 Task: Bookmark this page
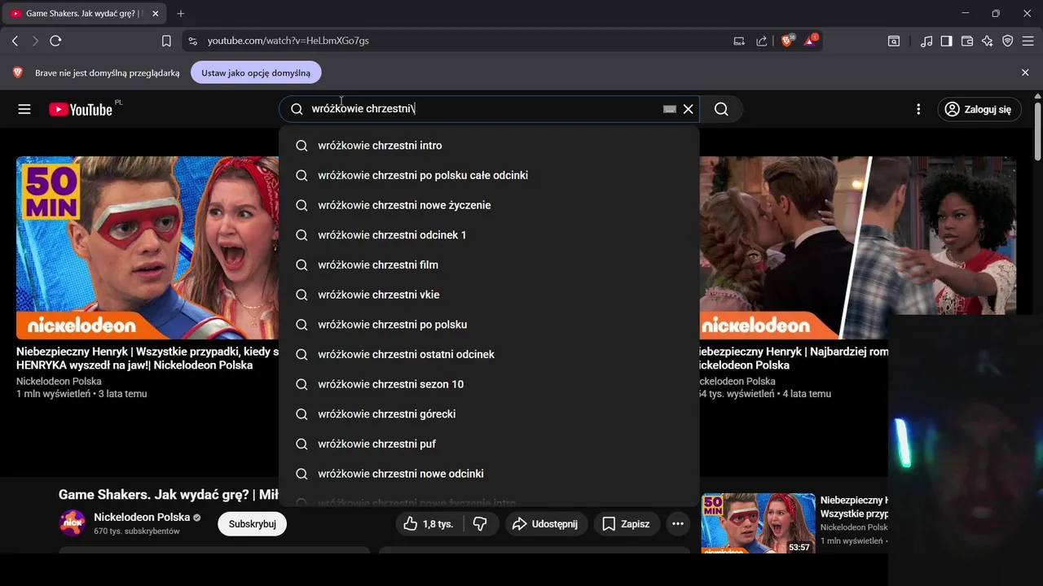[166, 41]
